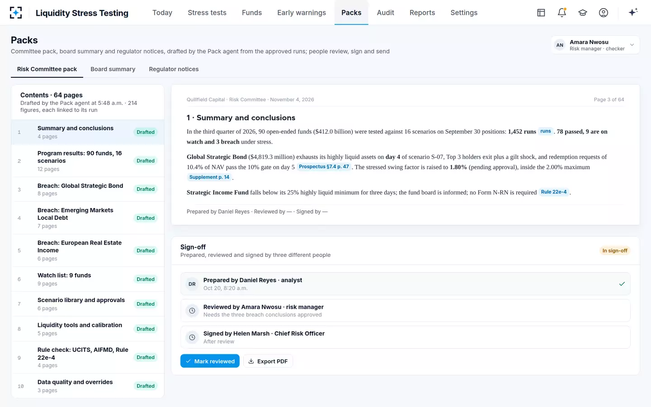The height and width of the screenshot is (407, 651).
Task: Open the Watch list: 9 funds section
Action: [x=88, y=279]
